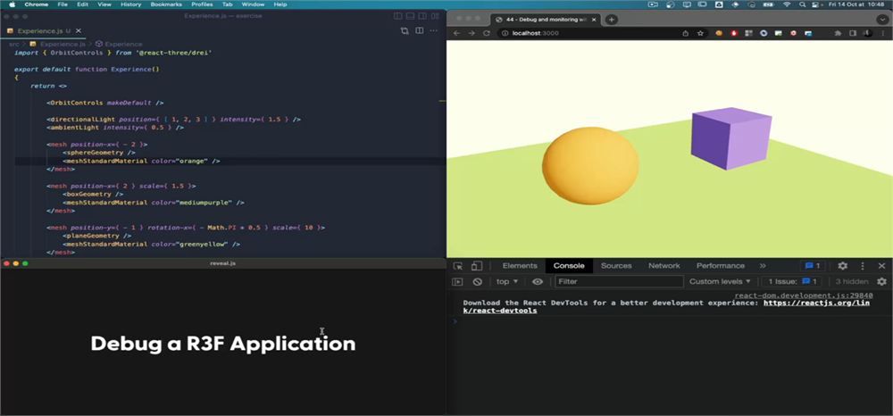The image size is (893, 416).
Task: Toggle the VS Code primary sidebar layout icon
Action: click(398, 16)
